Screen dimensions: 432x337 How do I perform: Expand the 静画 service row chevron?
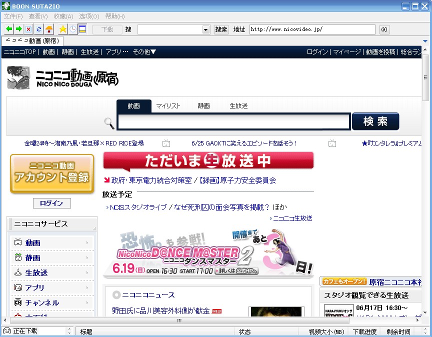point(87,257)
